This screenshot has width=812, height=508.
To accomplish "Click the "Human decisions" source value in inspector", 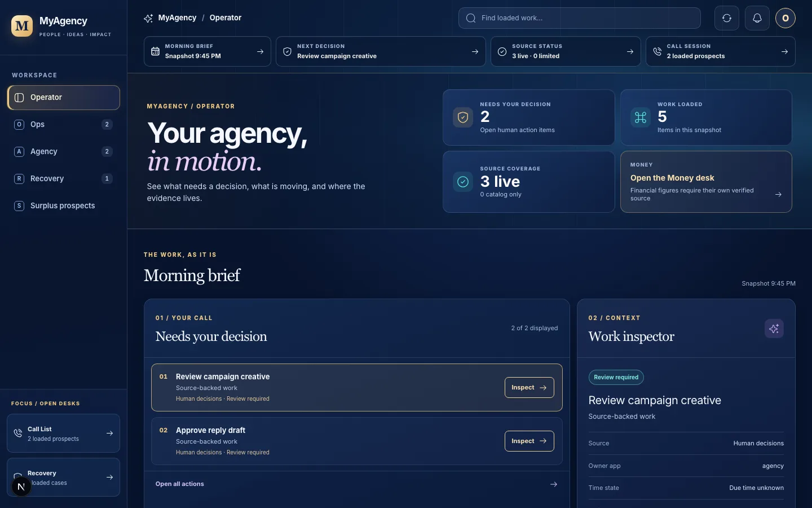I will click(758, 444).
